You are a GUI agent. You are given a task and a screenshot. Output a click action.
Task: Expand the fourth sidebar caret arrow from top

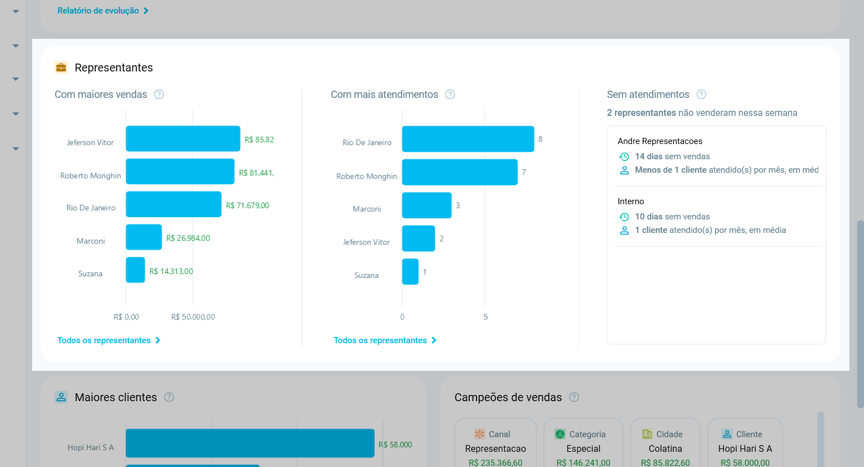pos(16,114)
